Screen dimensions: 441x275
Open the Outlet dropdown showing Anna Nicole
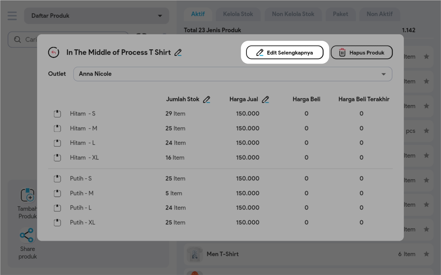(233, 74)
